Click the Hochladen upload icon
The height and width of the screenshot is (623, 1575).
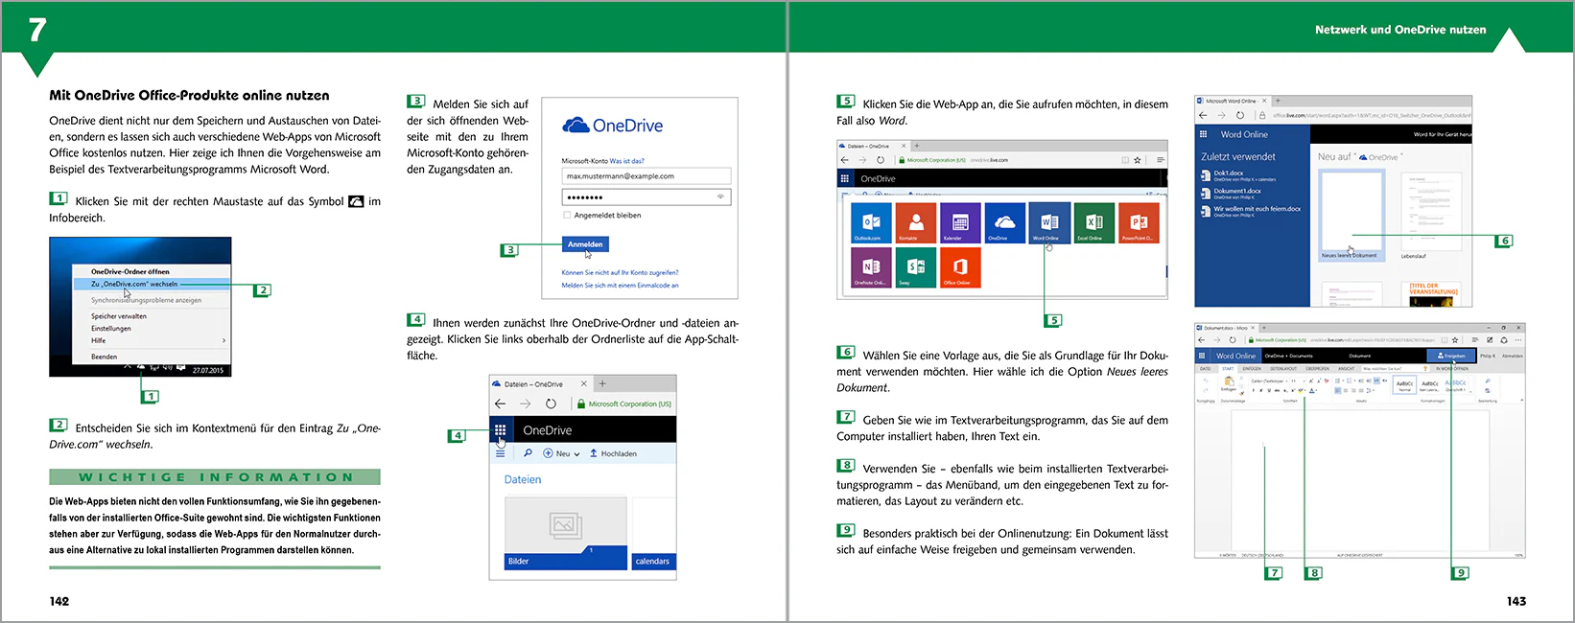(x=594, y=453)
